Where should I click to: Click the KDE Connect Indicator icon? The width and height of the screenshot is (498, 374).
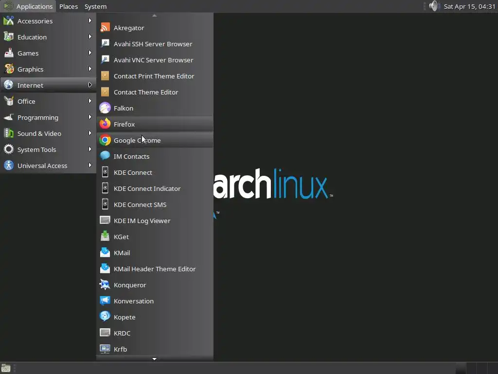[x=105, y=188]
